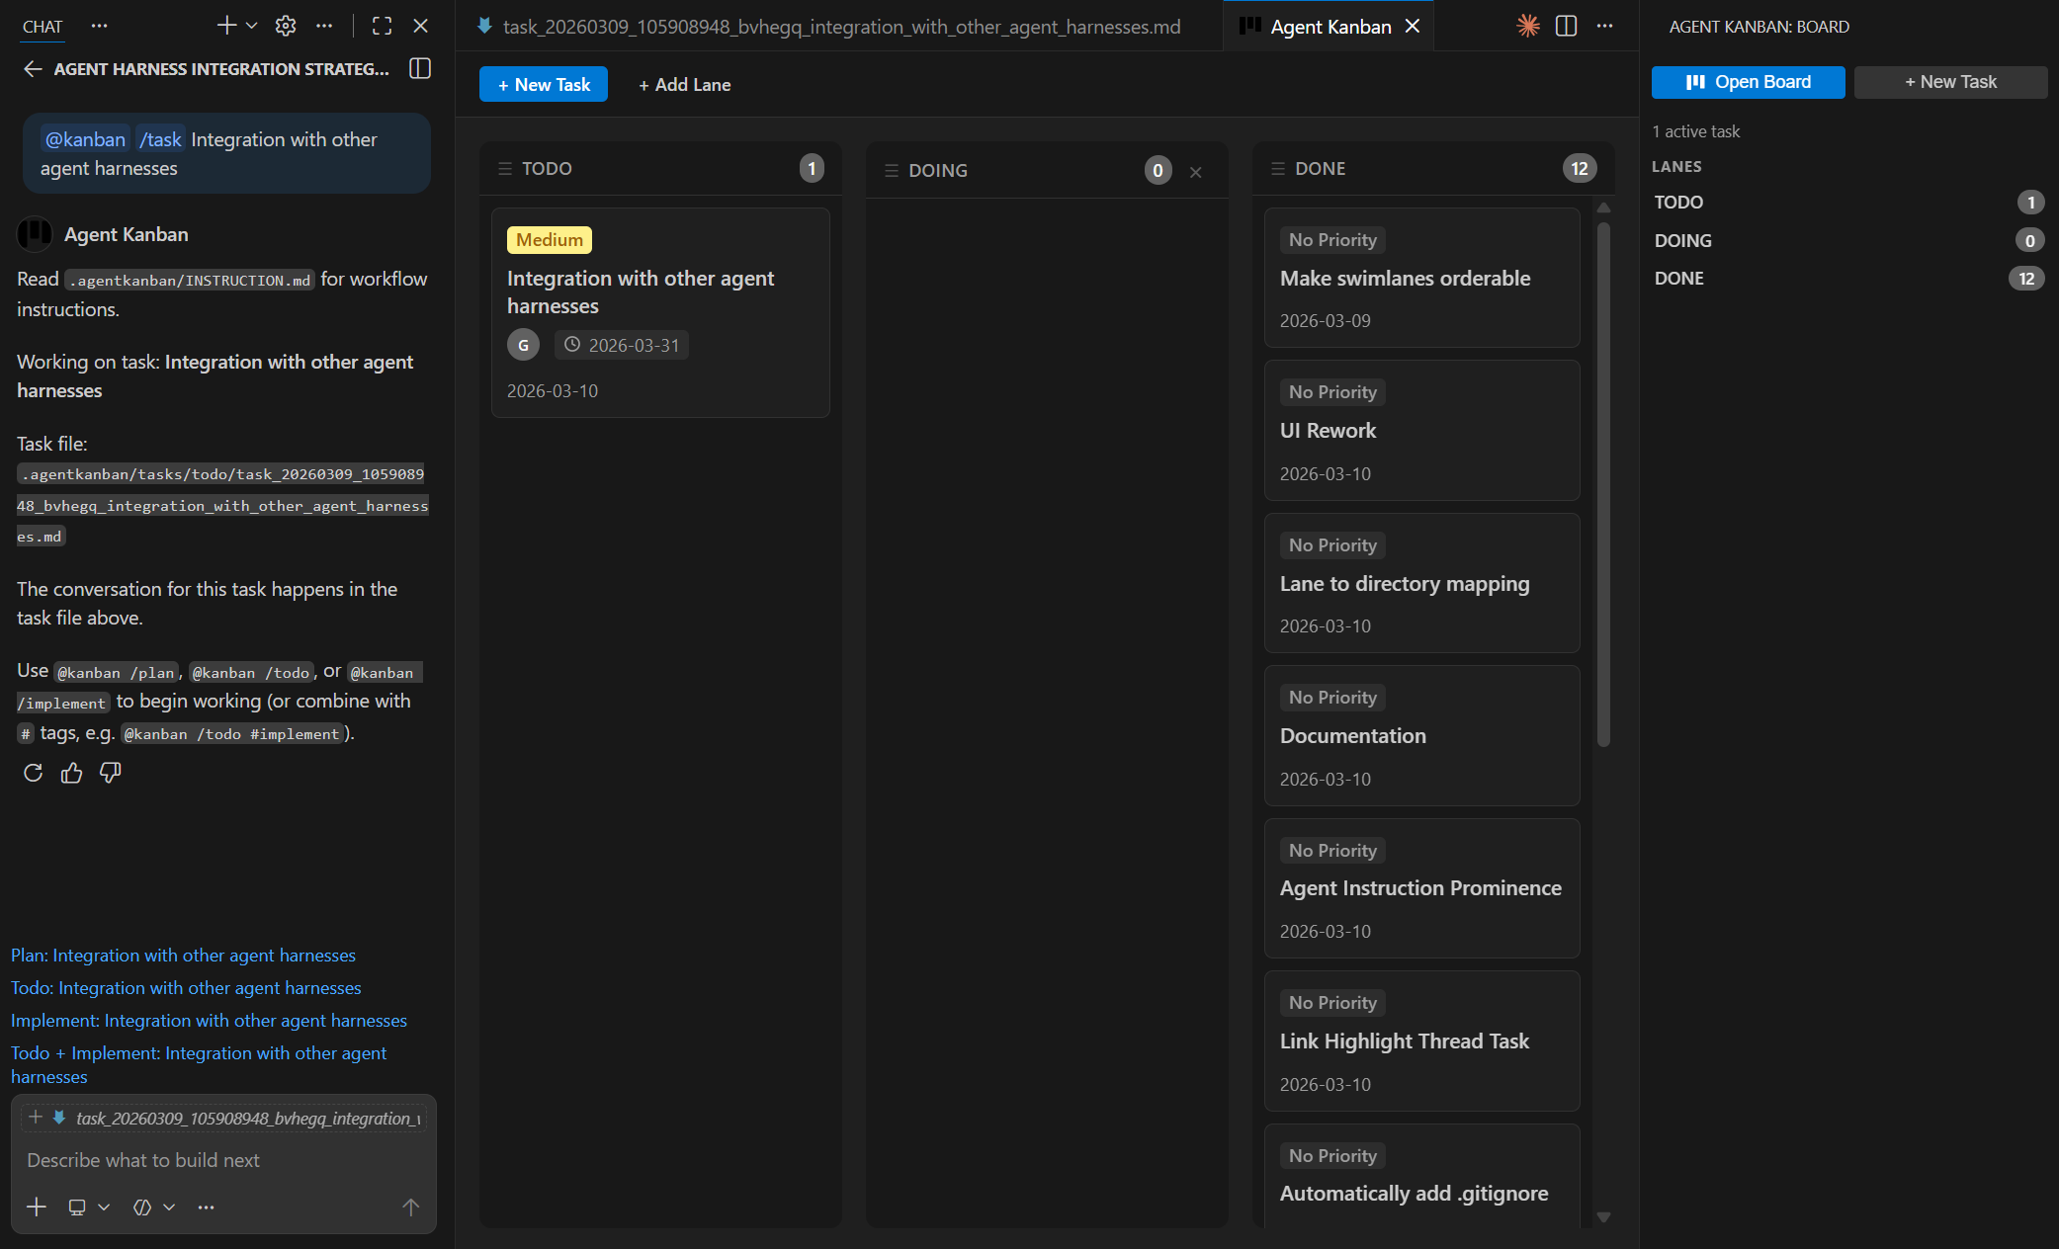Switch to the CHAT tab
The width and height of the screenshot is (2059, 1249).
point(43,27)
